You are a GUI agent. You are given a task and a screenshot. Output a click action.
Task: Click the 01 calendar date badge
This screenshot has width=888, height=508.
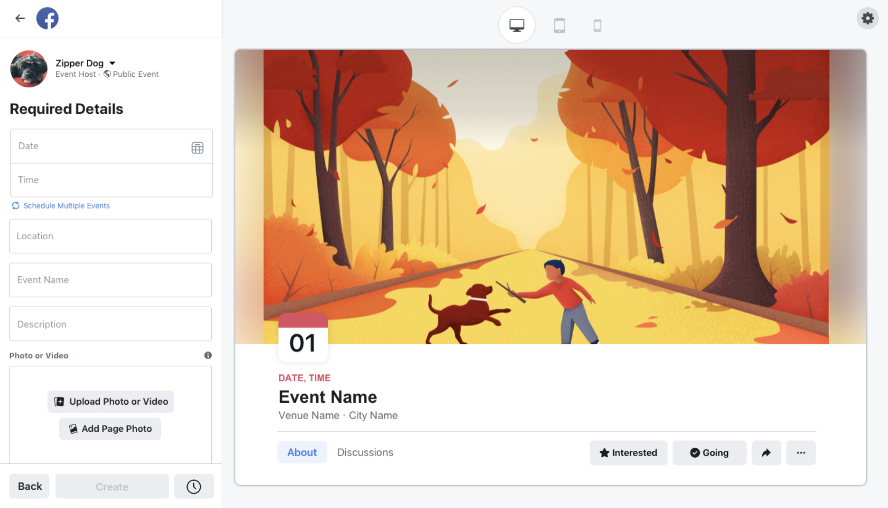pos(303,337)
